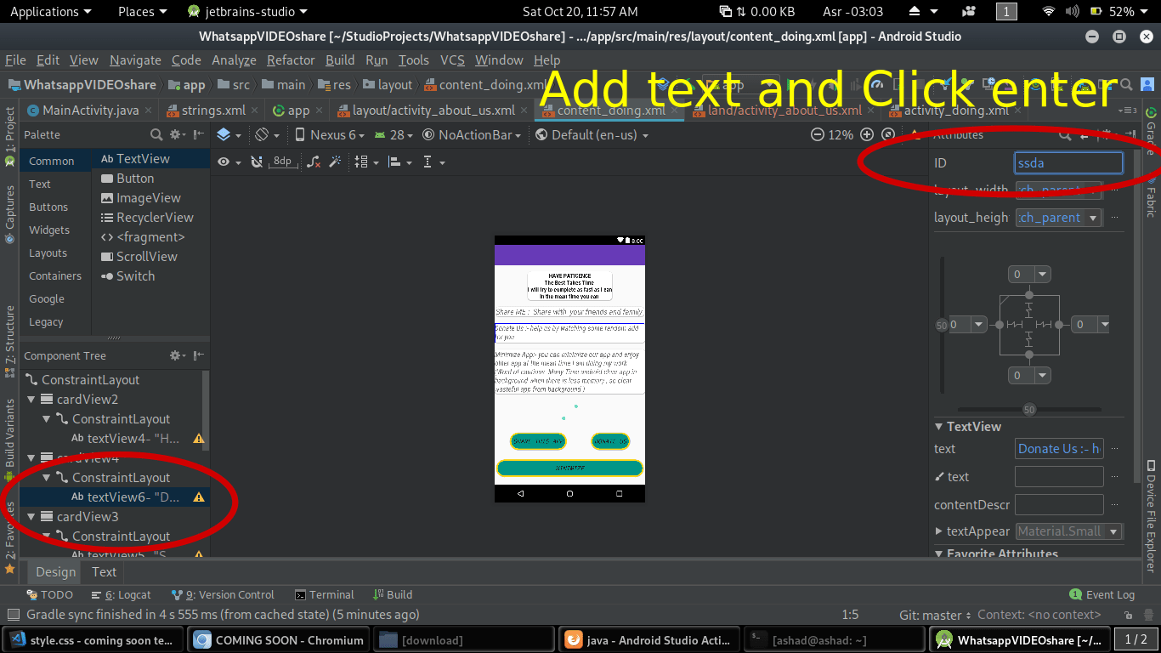Open the File menu
The width and height of the screenshot is (1161, 653).
[15, 60]
